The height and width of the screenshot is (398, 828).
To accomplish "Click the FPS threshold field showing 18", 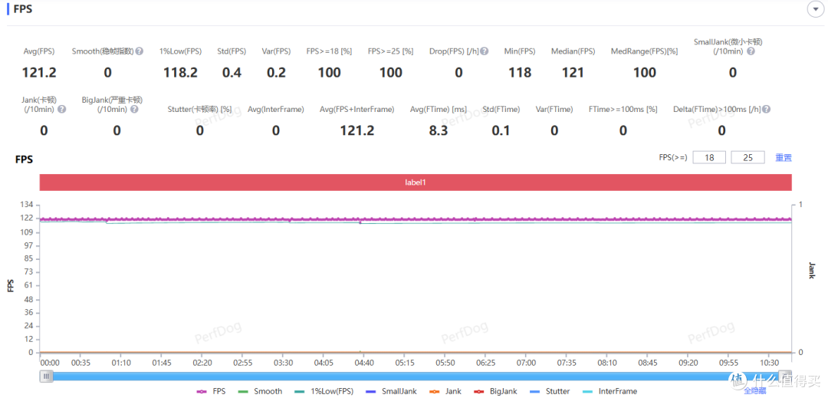I will (x=709, y=157).
